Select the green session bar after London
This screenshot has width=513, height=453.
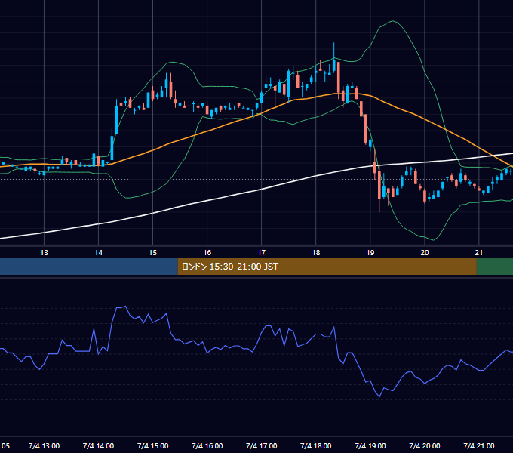point(495,267)
